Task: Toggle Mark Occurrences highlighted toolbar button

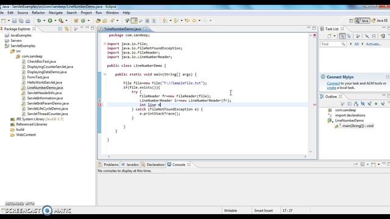Action: [134, 21]
